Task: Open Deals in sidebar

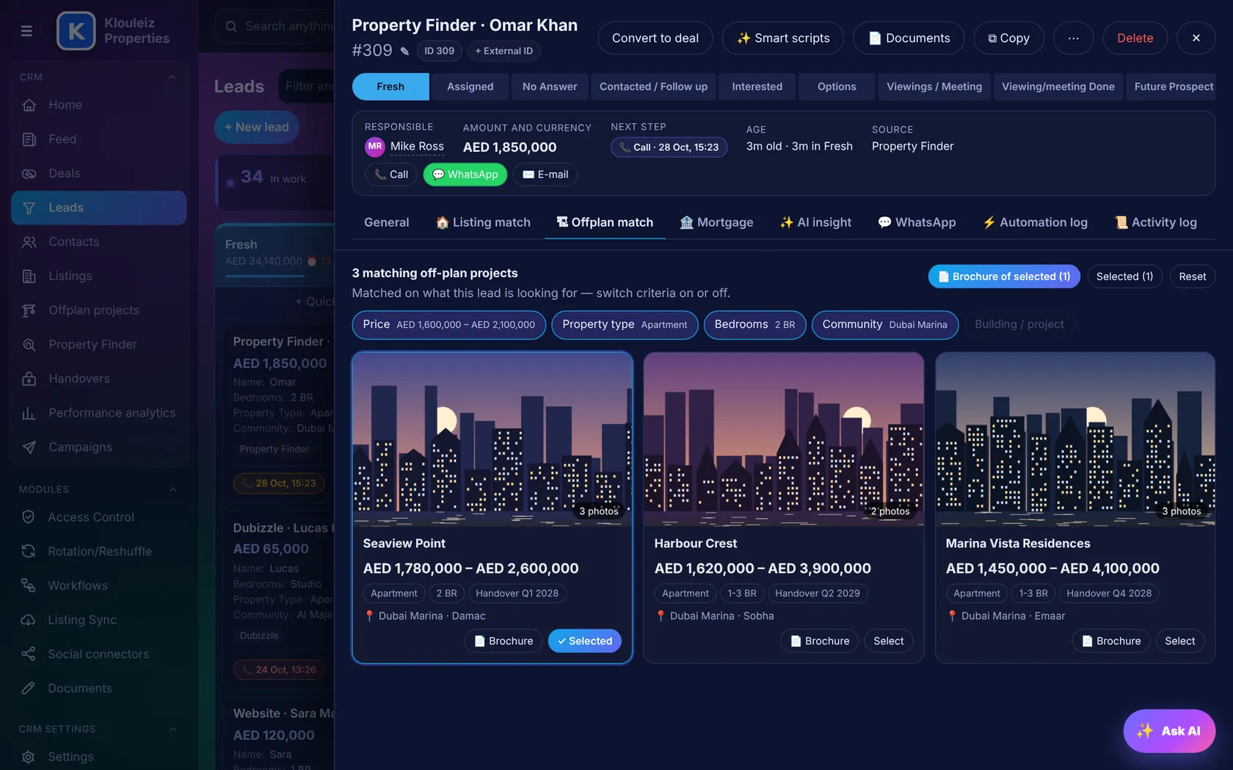Action: 98,174
